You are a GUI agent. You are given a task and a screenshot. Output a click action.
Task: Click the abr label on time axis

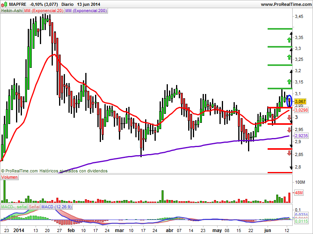point(170,230)
